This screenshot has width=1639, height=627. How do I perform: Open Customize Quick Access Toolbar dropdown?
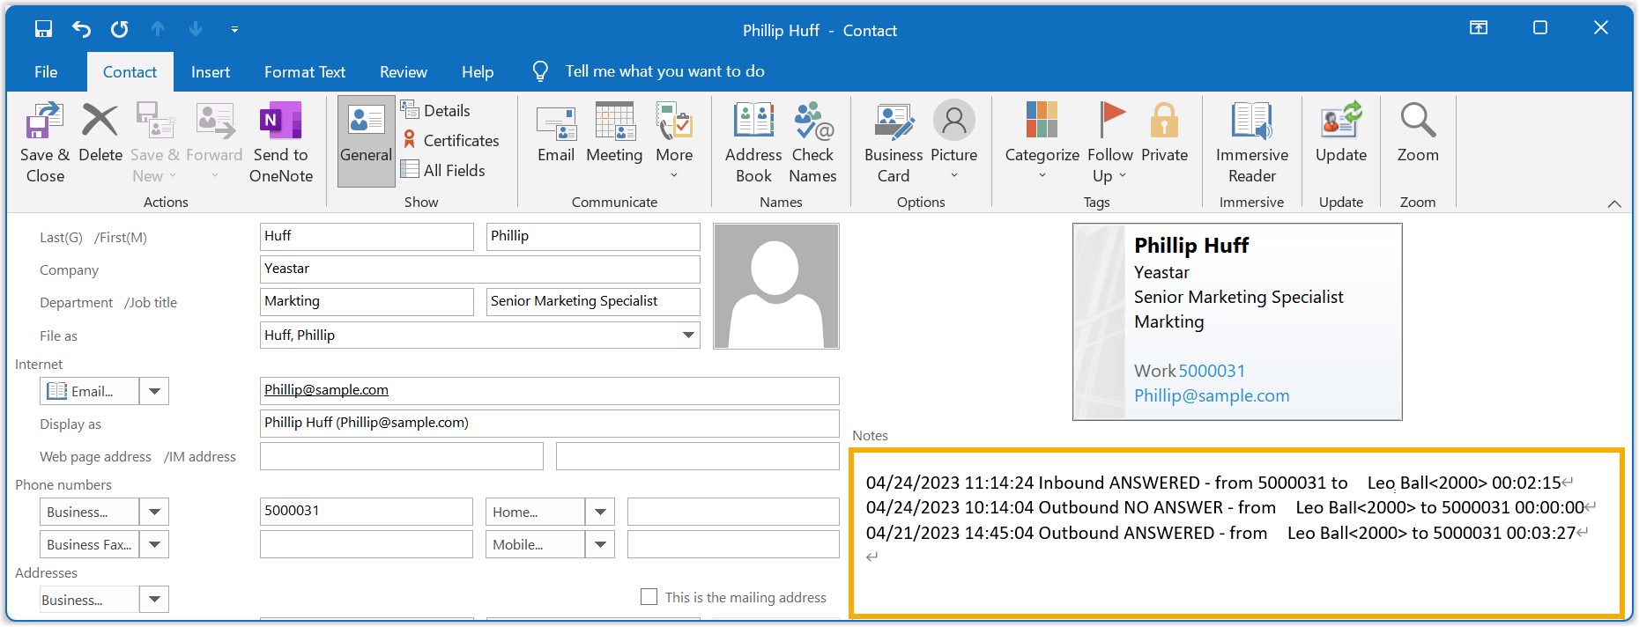pos(234,29)
